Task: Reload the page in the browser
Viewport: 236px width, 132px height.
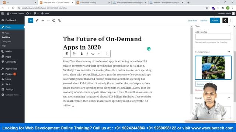Action: click(13, 8)
